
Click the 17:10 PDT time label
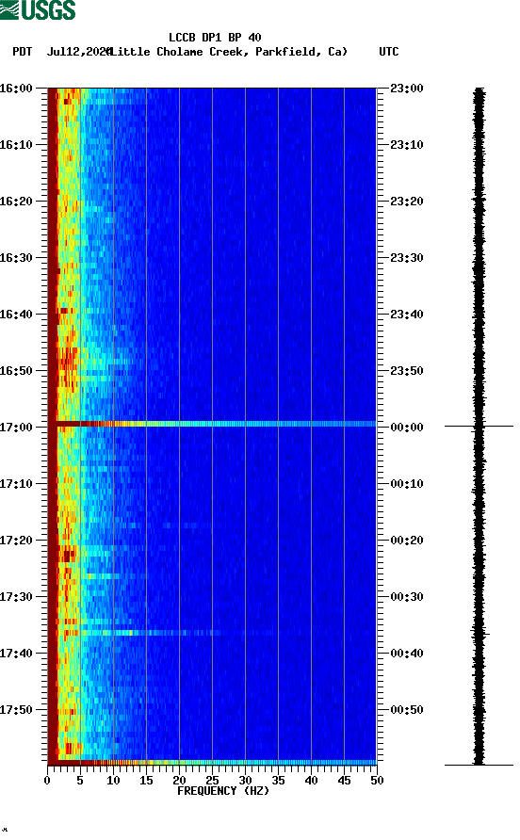pos(16,484)
